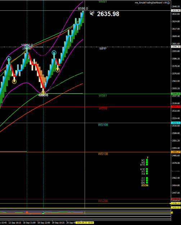This screenshot has width=181, height=225.
Task: Select the WPP weekly pivot label
Action: 103,49
